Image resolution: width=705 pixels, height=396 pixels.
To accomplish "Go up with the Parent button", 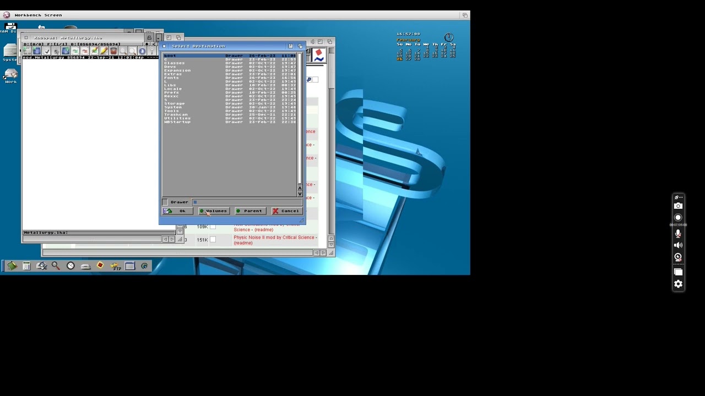I will click(x=250, y=211).
